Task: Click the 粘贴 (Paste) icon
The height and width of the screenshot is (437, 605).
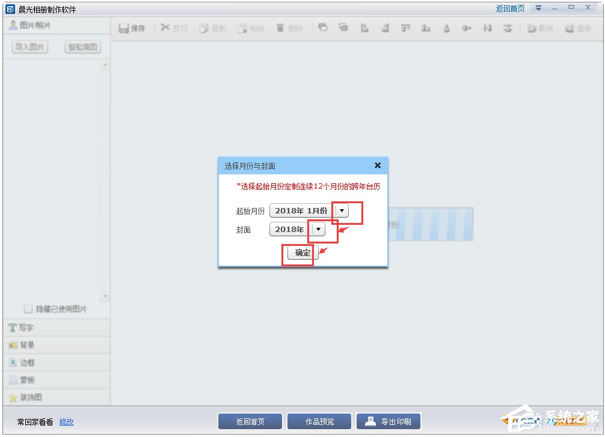Action: pyautogui.click(x=251, y=28)
